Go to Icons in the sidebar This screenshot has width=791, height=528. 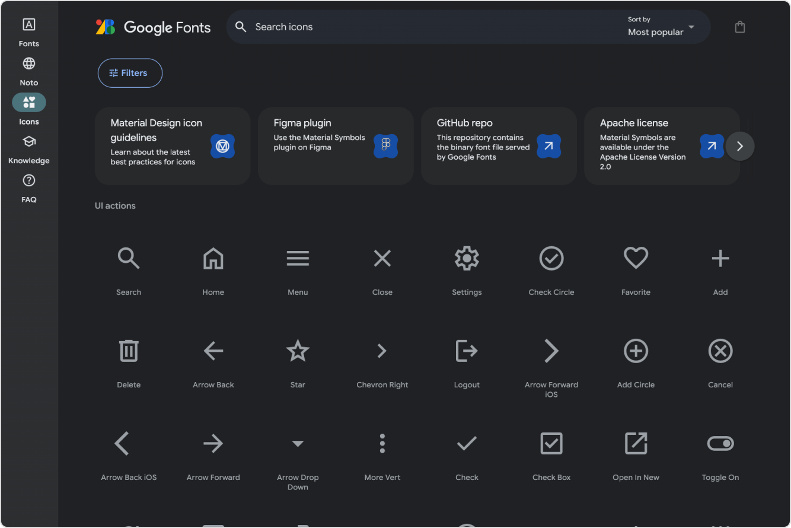pos(29,110)
